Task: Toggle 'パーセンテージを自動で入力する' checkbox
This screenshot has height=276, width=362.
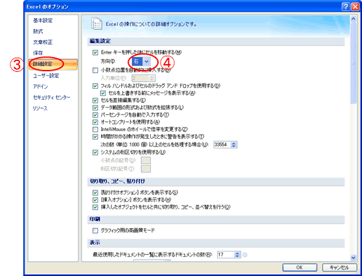Action: click(x=95, y=115)
